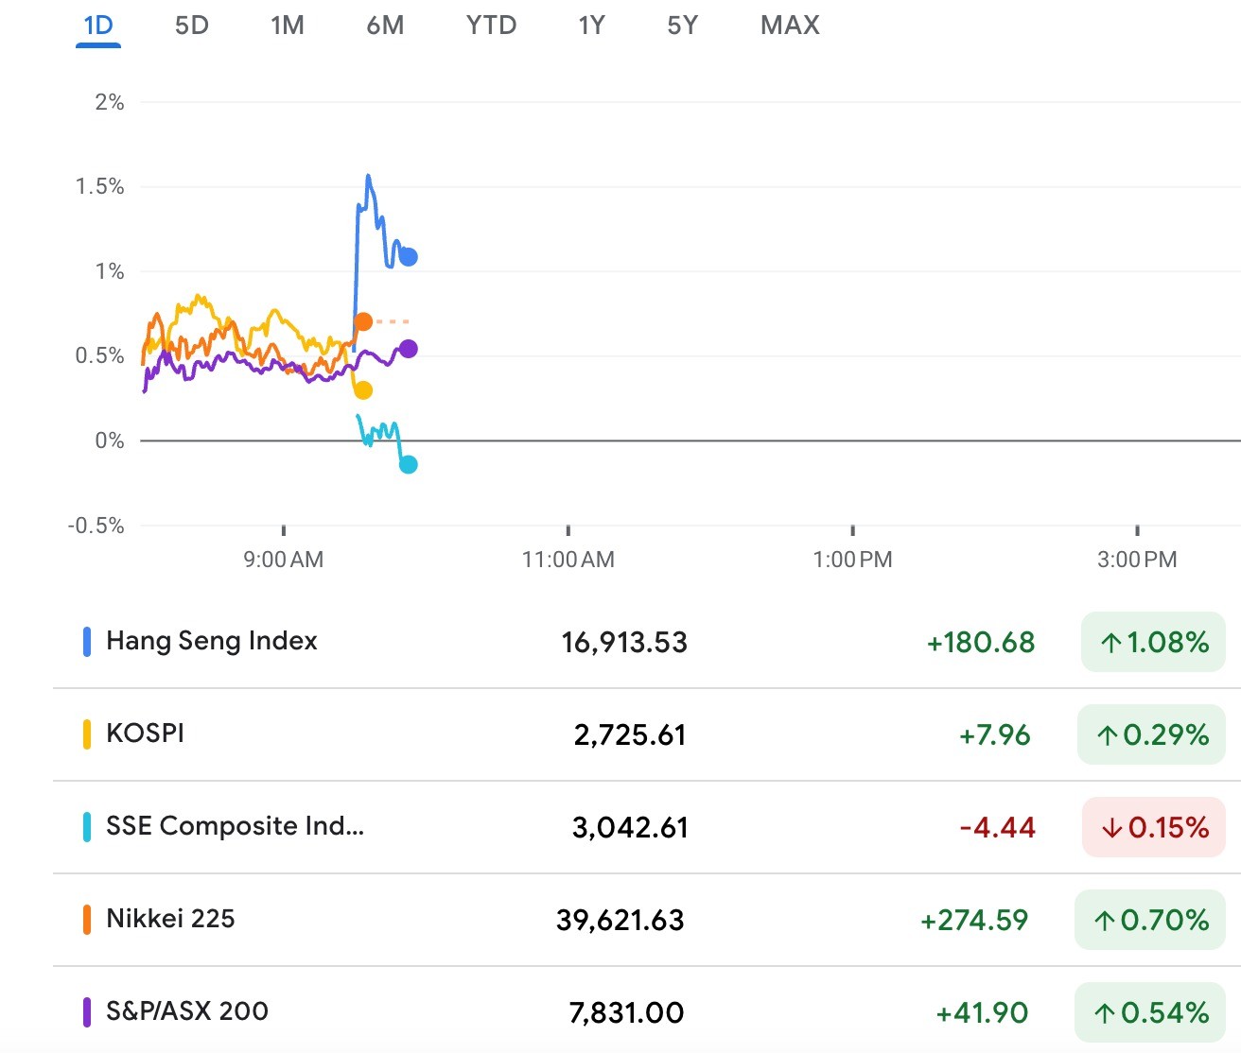
Task: Click the SSE Composite price 3,042.61
Action: [630, 828]
